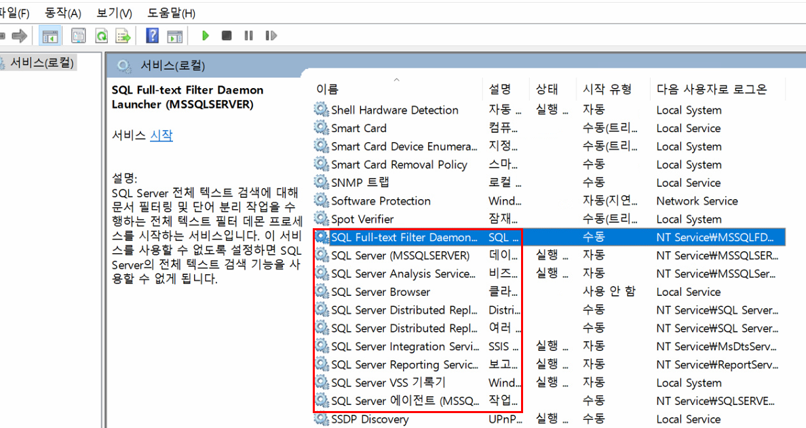Sort by the 시작 유형 column header
Image resolution: width=806 pixels, height=428 pixels.
click(607, 89)
